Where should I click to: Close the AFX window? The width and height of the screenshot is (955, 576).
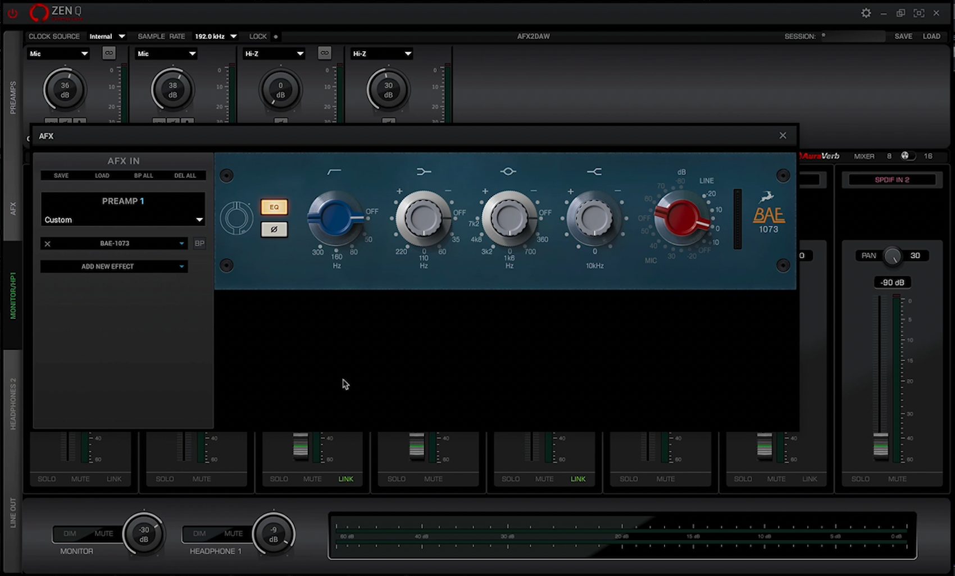pos(783,135)
